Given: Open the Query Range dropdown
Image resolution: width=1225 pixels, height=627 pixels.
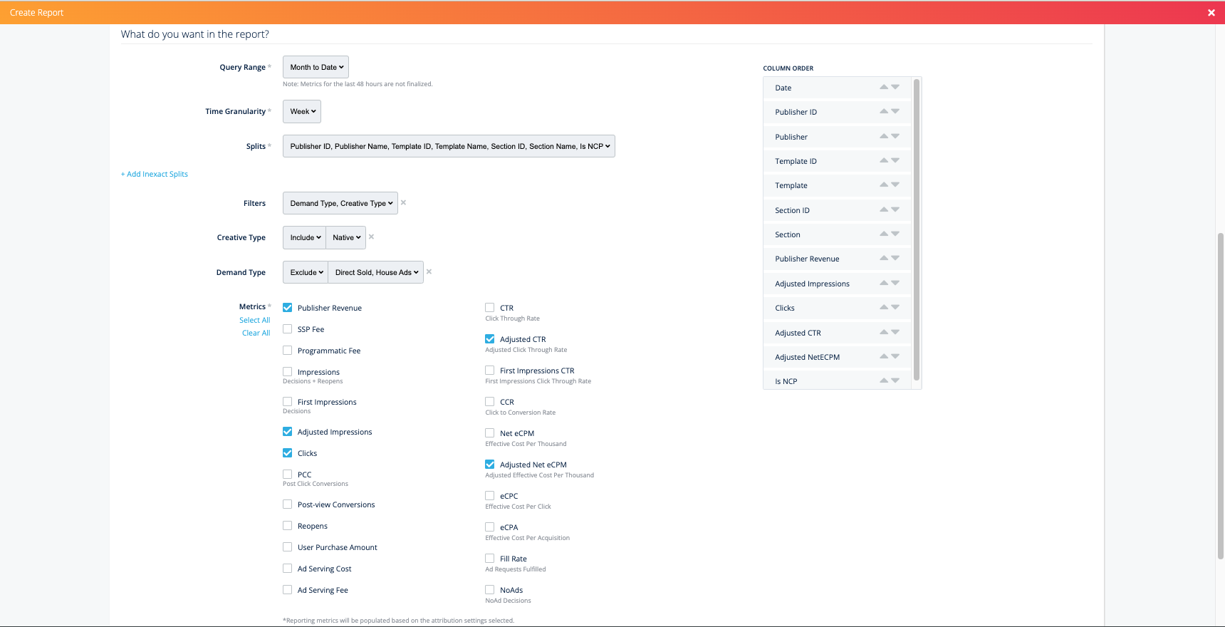Looking at the screenshot, I should [316, 67].
